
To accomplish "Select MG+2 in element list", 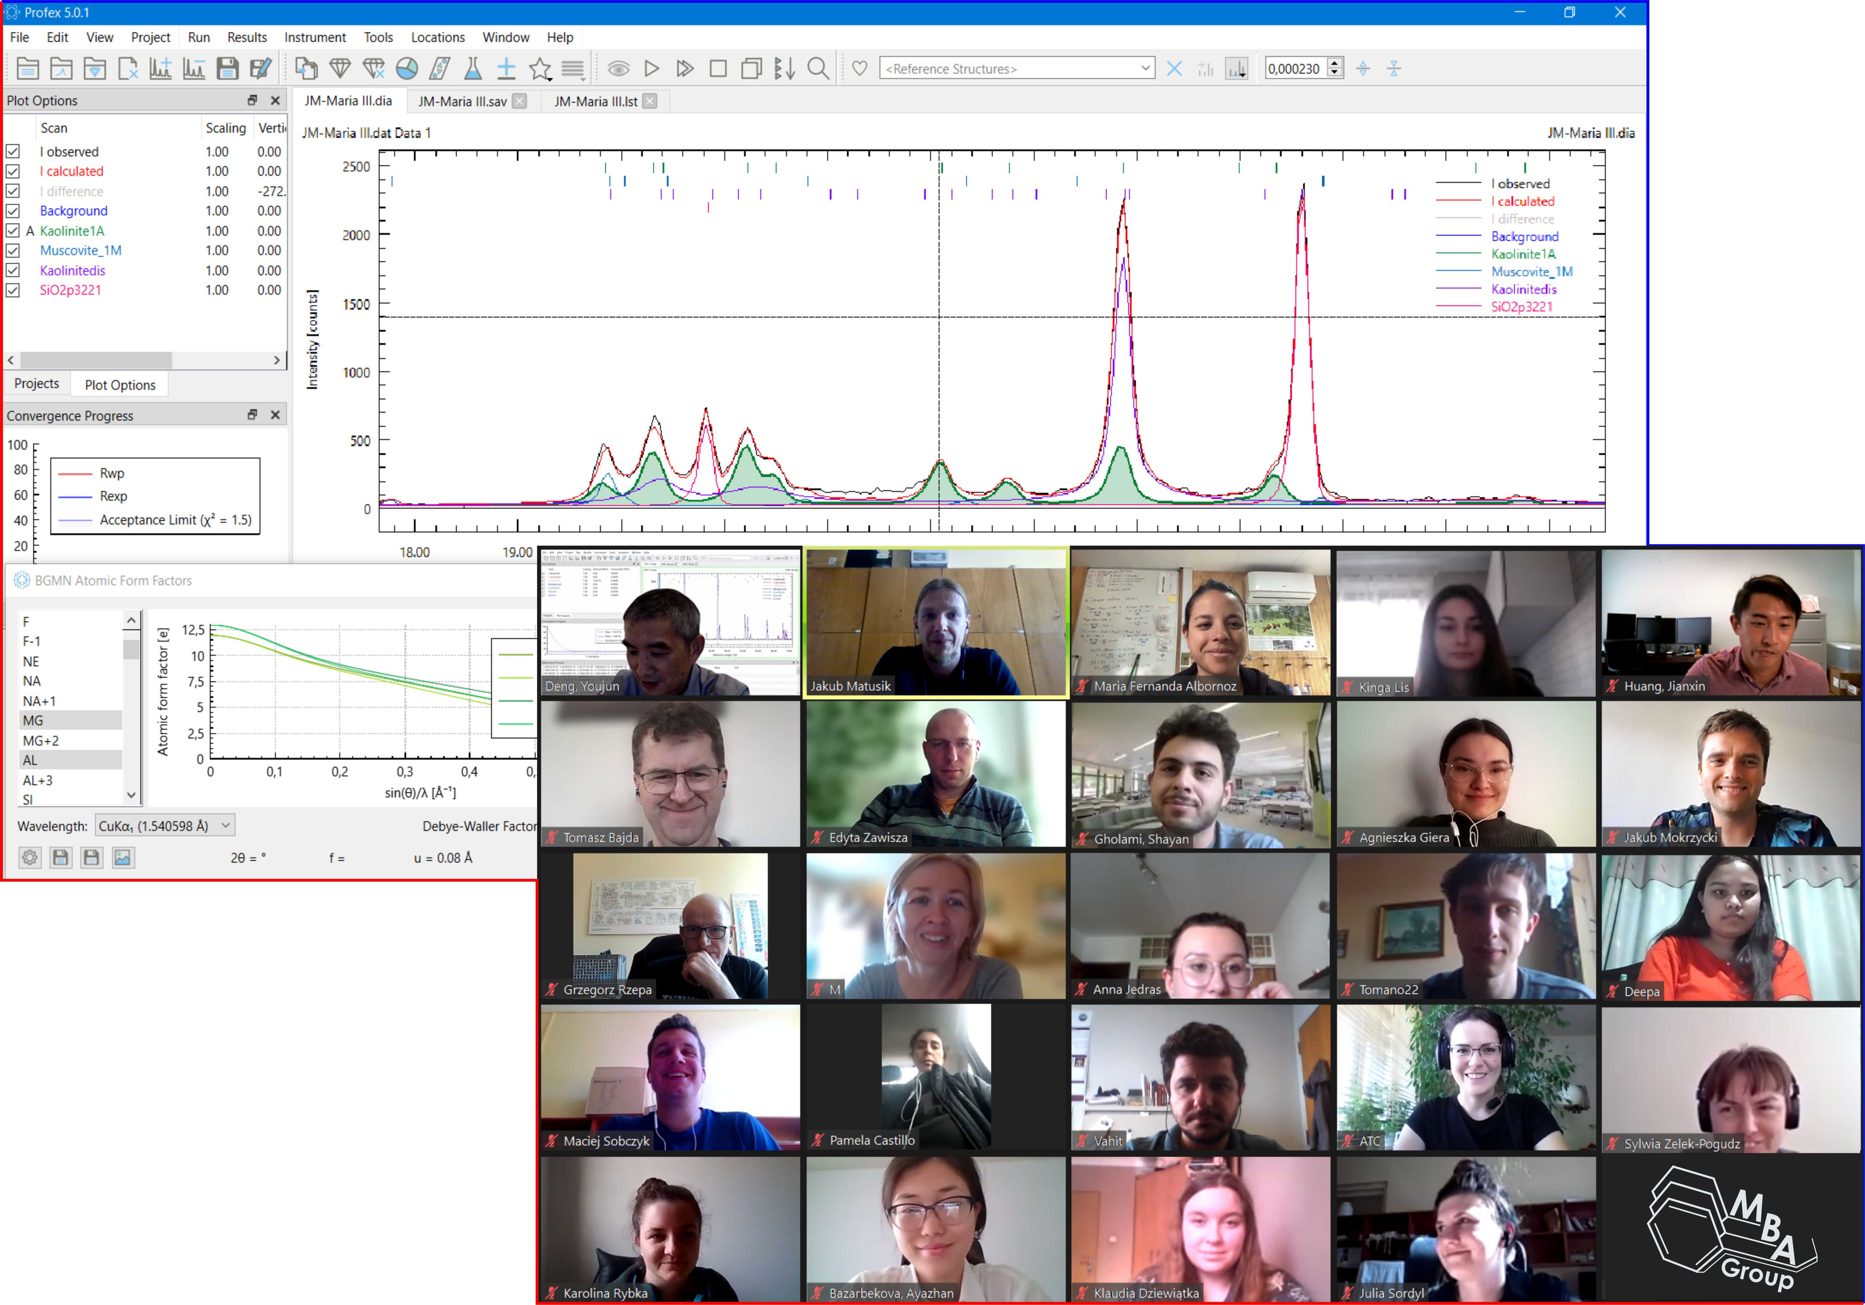I will [71, 741].
